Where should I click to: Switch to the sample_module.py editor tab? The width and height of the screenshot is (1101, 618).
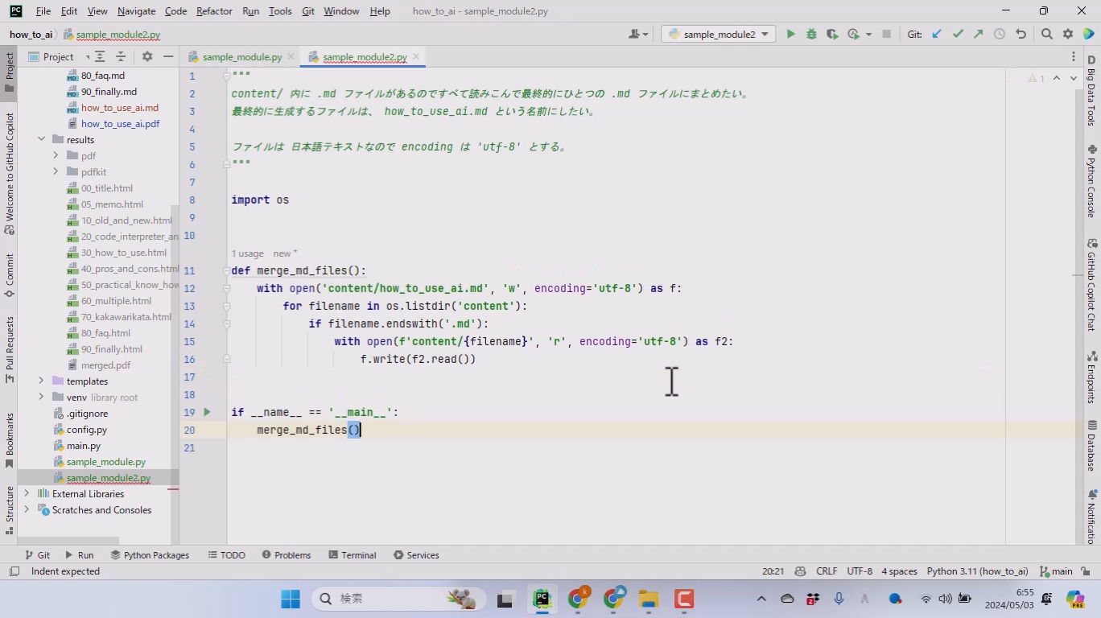pos(241,57)
